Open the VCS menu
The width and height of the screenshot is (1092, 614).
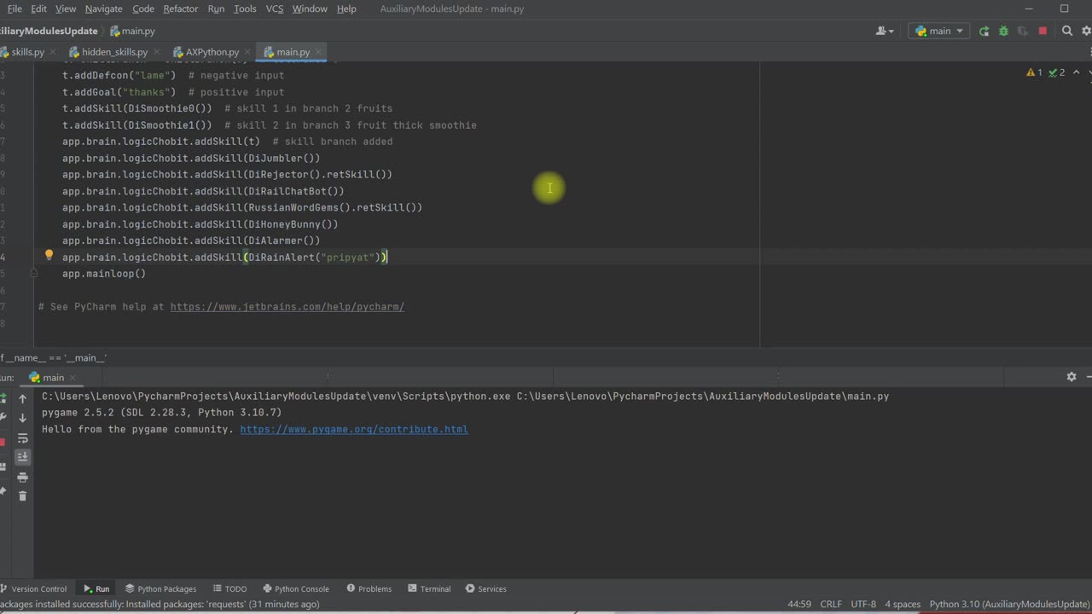275,9
